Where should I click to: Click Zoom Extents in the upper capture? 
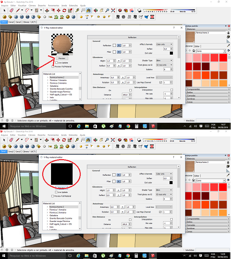(113, 10)
